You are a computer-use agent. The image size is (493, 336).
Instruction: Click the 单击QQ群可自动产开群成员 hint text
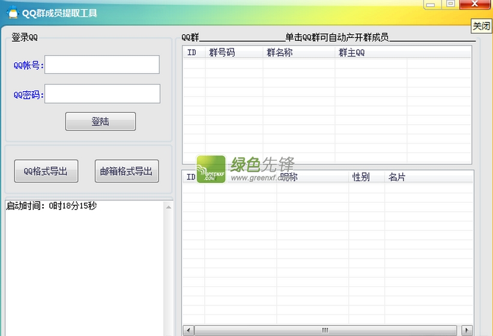pos(337,37)
